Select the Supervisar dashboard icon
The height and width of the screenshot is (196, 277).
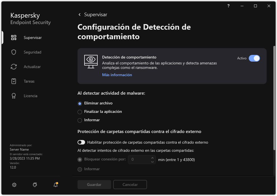coord(13,37)
